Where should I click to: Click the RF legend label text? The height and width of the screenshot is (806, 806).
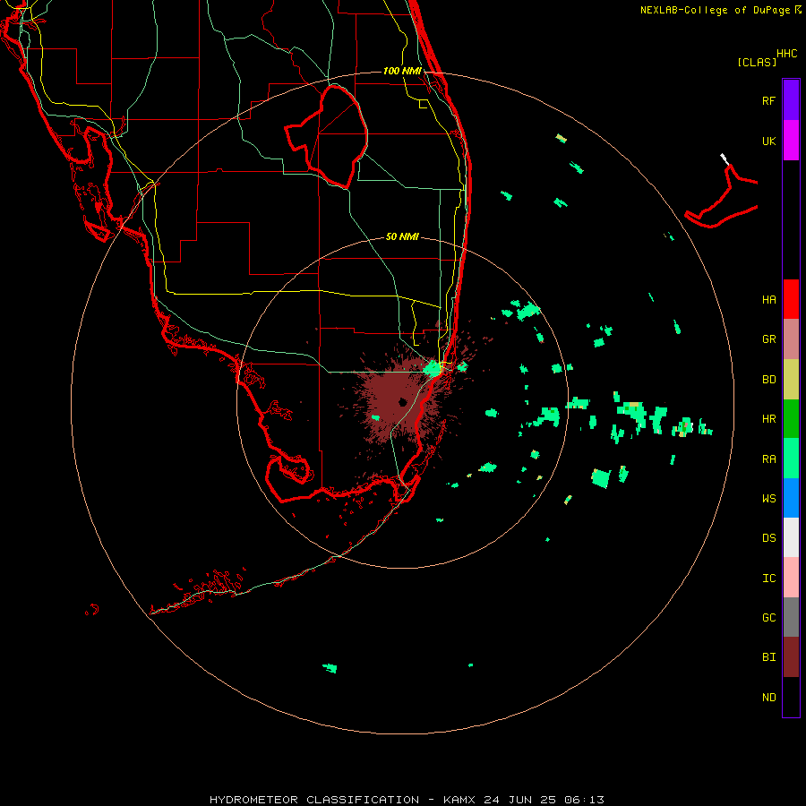point(769,100)
